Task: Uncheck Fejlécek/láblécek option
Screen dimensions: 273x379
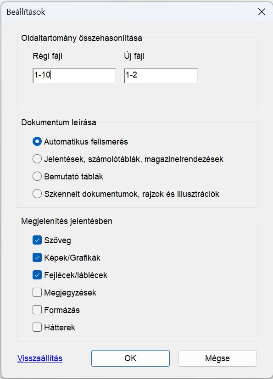Action: (x=37, y=275)
